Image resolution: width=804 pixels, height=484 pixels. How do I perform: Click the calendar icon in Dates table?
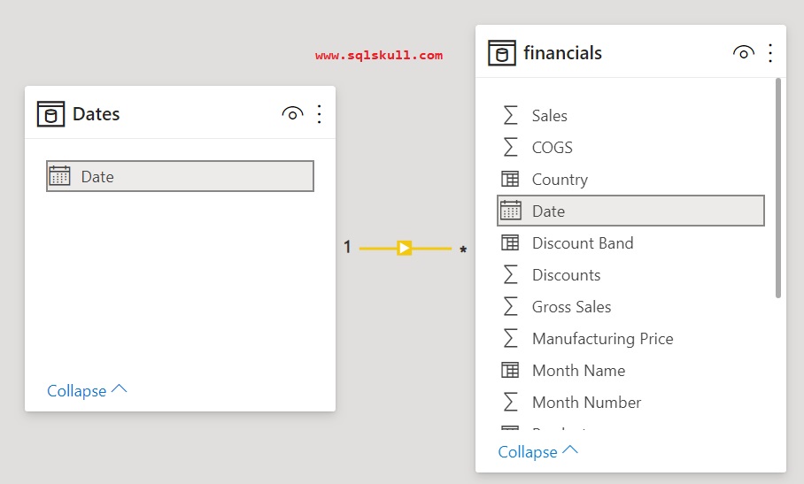click(x=59, y=176)
